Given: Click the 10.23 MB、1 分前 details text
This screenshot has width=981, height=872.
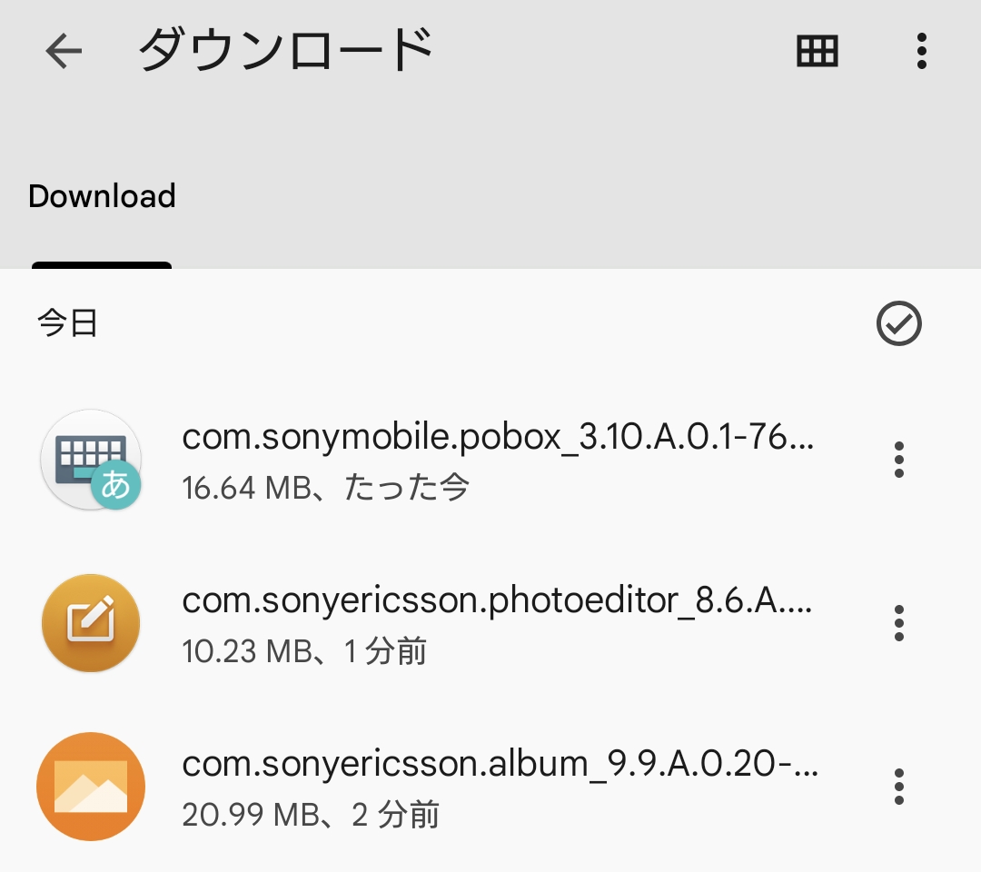Looking at the screenshot, I should pos(304,650).
